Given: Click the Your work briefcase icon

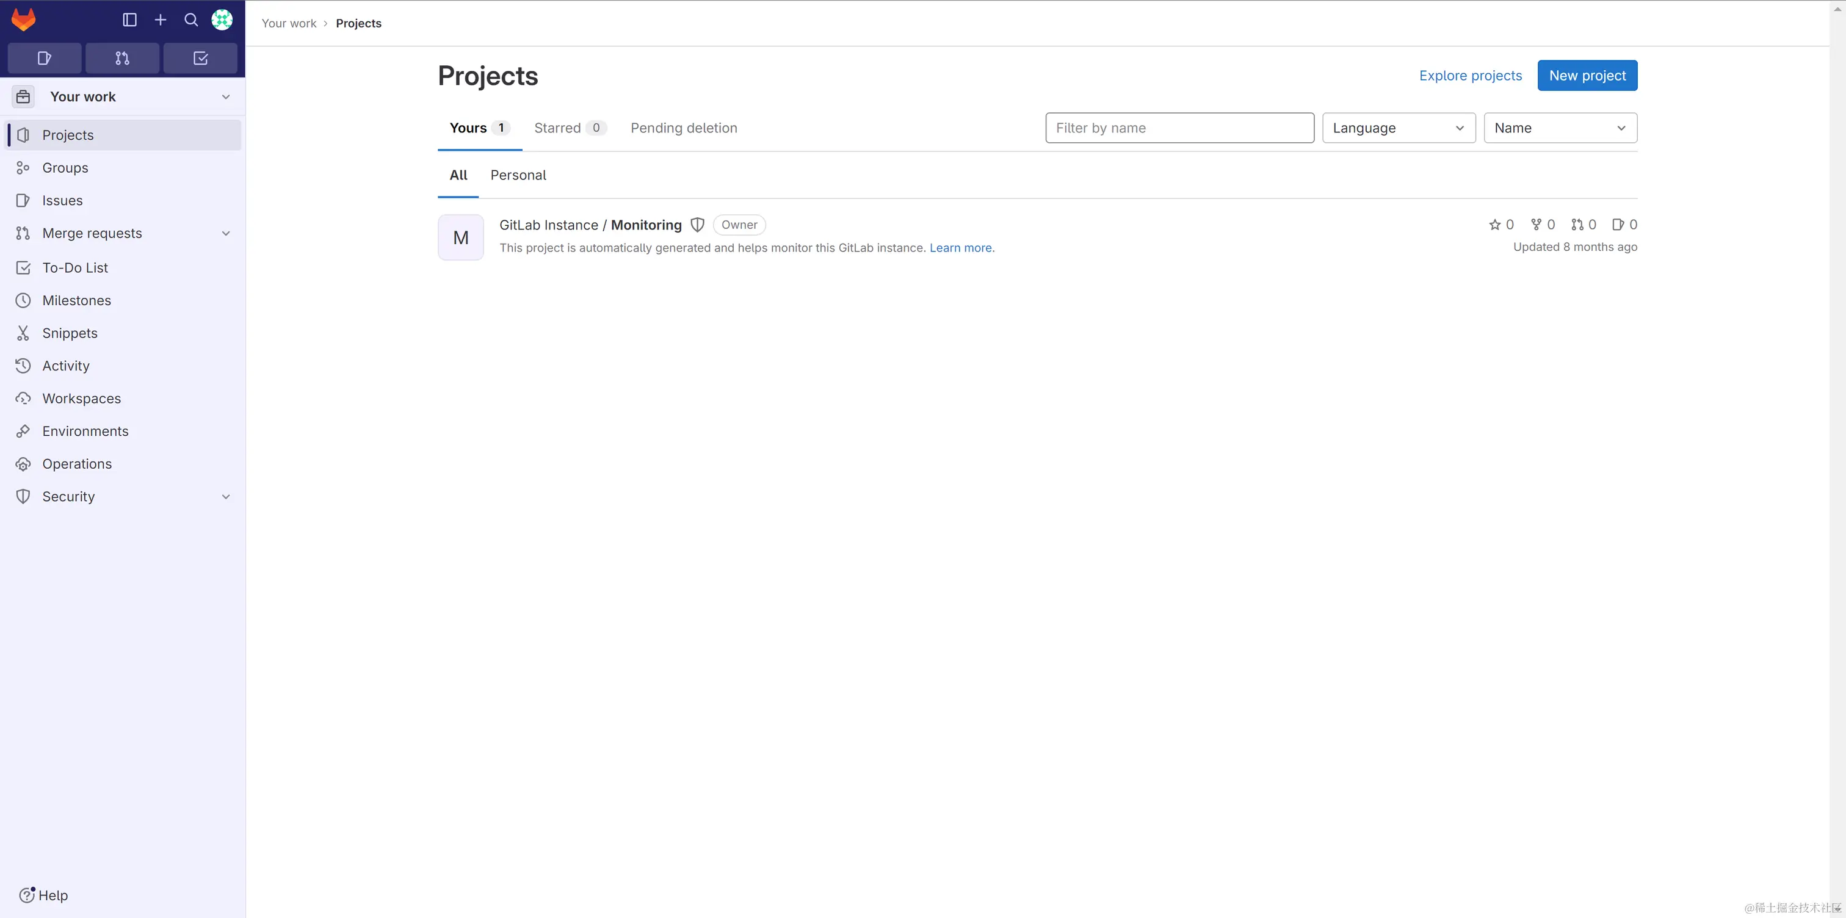Looking at the screenshot, I should (x=23, y=97).
